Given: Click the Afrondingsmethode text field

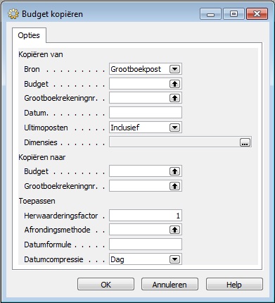Looking at the screenshot, I should tap(139, 230).
